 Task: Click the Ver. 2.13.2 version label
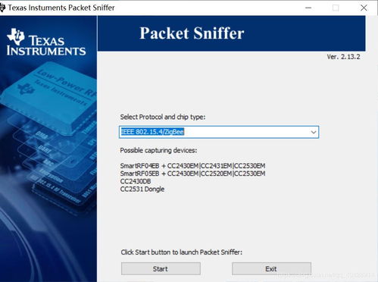point(343,57)
